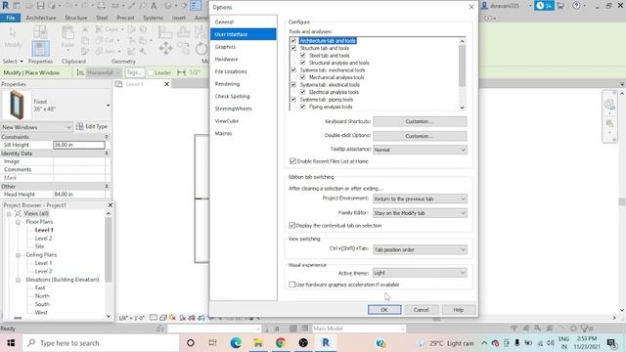
Task: Select General in Options sidebar
Action: point(224,22)
